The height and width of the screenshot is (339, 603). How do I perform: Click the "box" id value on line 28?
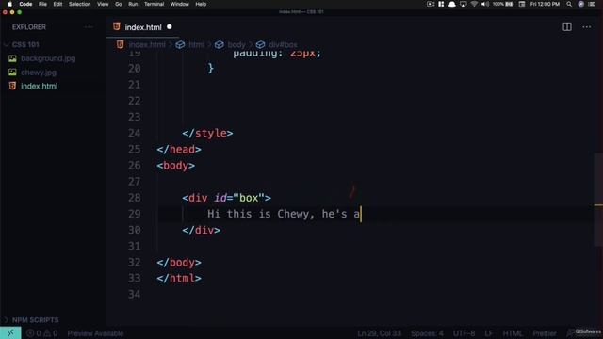249,198
